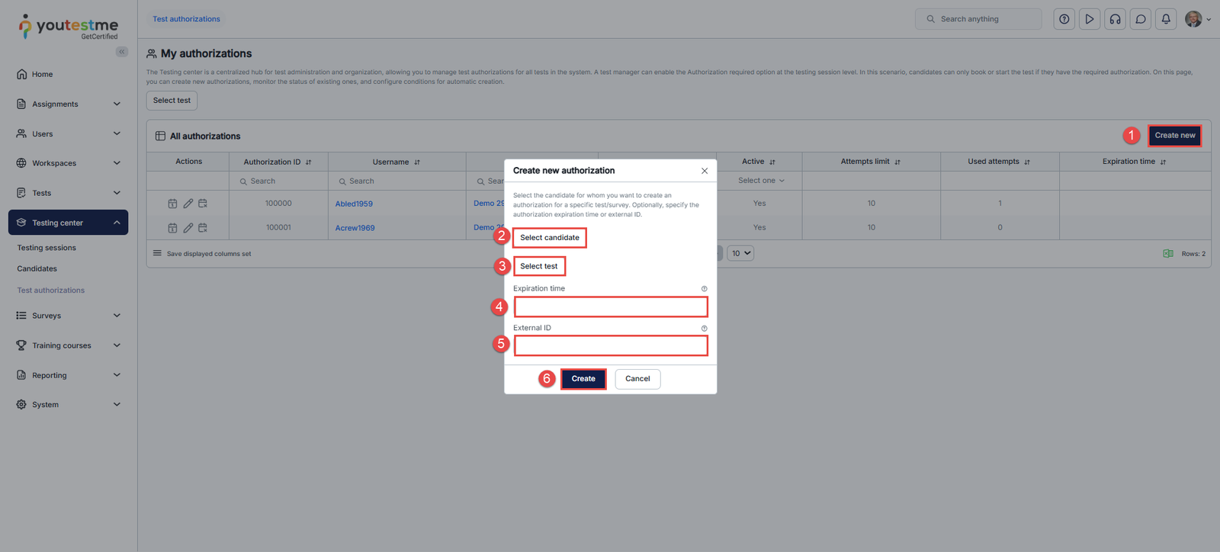The height and width of the screenshot is (552, 1220).
Task: Click the Create button in dialog
Action: pyautogui.click(x=583, y=379)
